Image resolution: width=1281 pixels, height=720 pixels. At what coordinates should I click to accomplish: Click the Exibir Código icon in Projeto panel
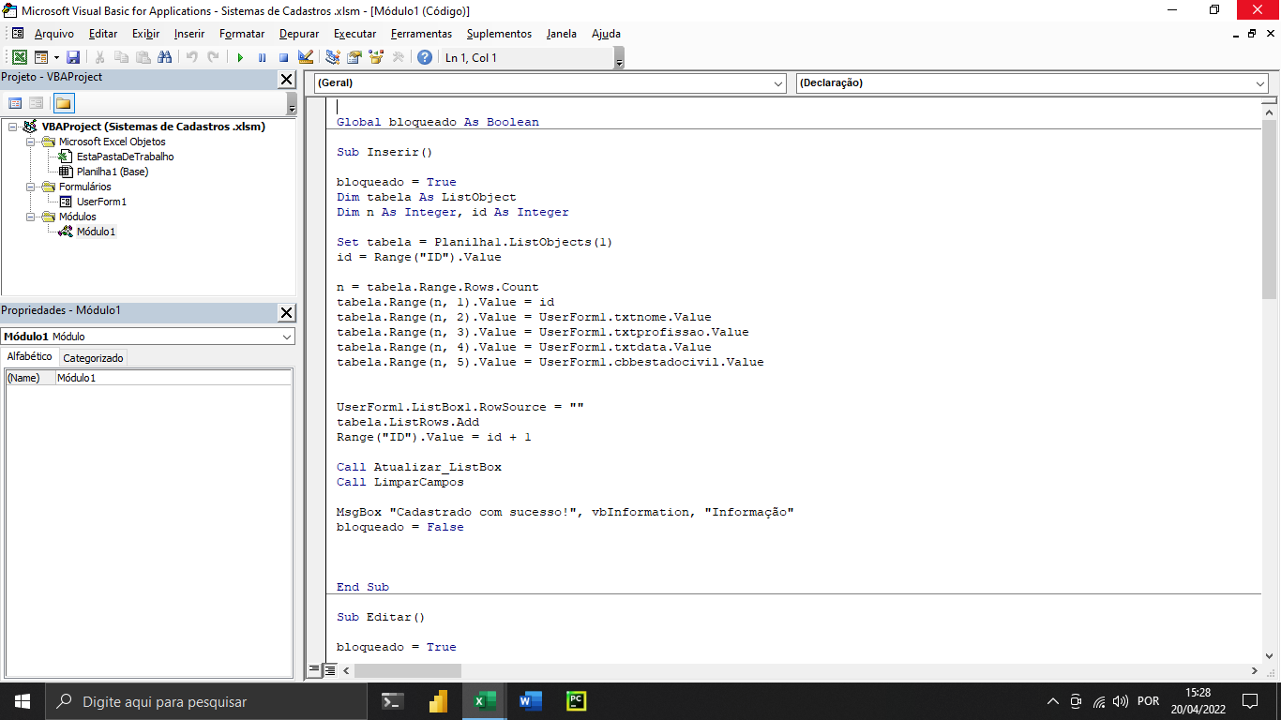[x=16, y=103]
